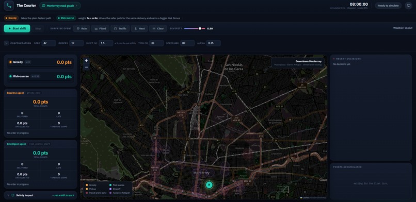Focus the Shift hours input
This screenshot has width=416, height=202.
tap(106, 43)
